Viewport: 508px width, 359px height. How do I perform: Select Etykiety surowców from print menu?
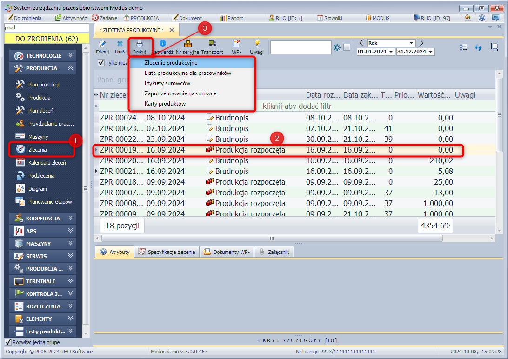click(167, 83)
